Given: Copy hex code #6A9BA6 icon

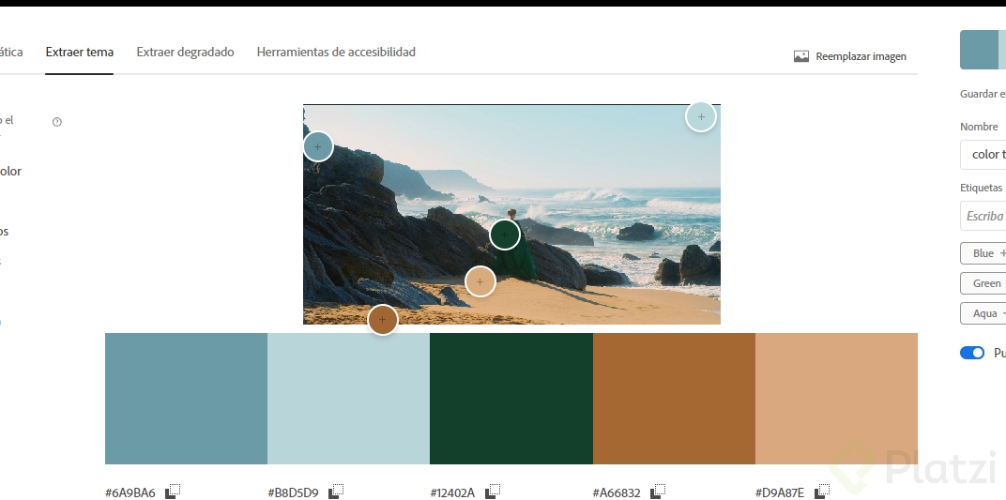Looking at the screenshot, I should pos(173,492).
